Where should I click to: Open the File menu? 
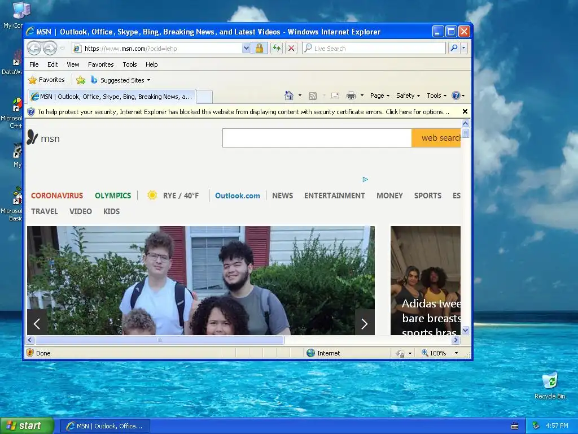point(34,64)
